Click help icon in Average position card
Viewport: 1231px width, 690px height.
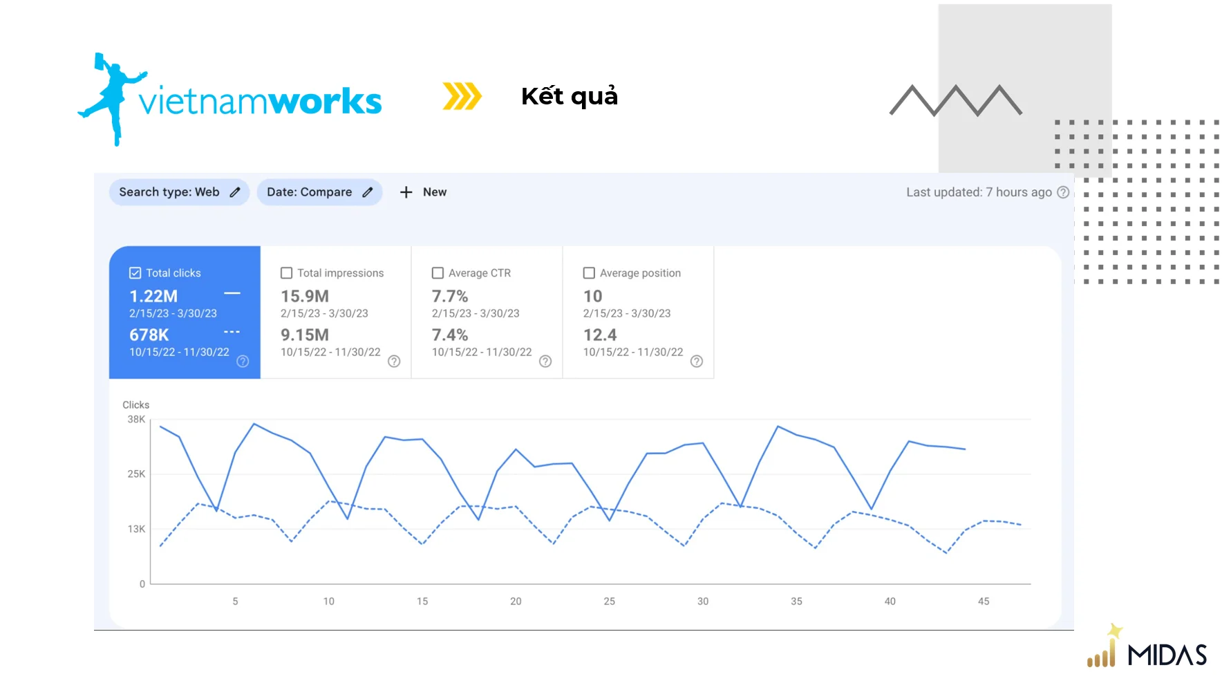(697, 362)
